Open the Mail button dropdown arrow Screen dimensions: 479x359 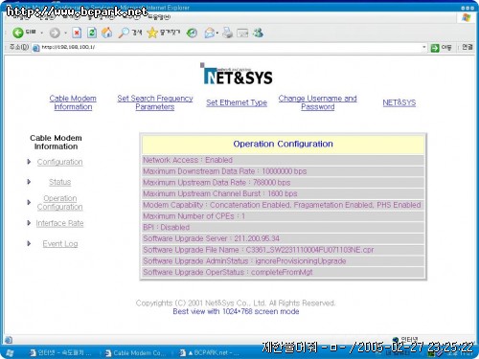217,33
